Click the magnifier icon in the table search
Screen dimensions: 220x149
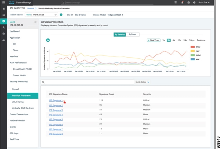43,82
